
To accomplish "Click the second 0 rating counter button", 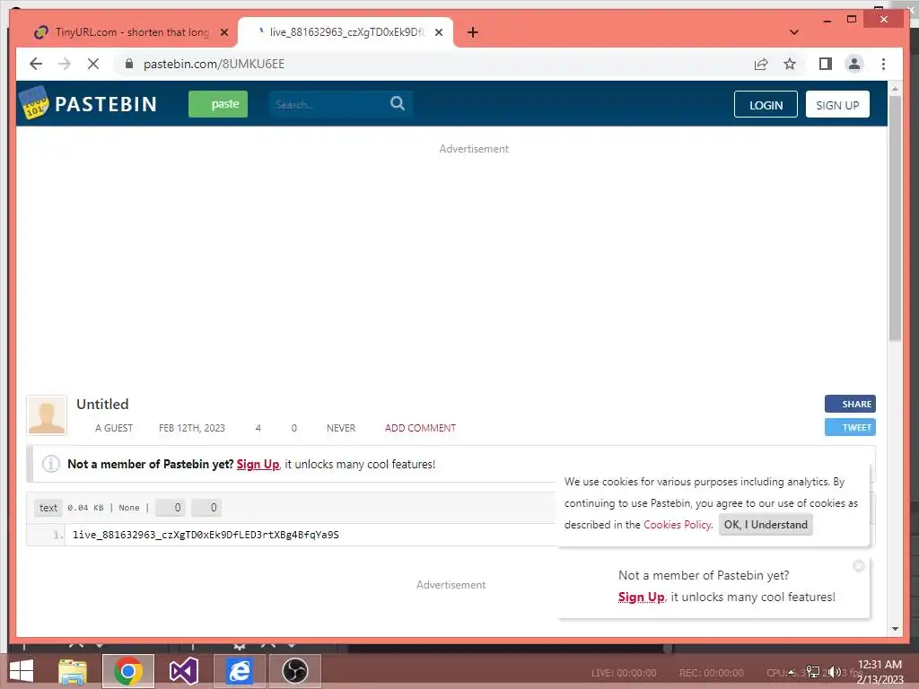I will [206, 508].
